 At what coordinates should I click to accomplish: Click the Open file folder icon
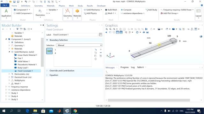(x=11, y=2)
